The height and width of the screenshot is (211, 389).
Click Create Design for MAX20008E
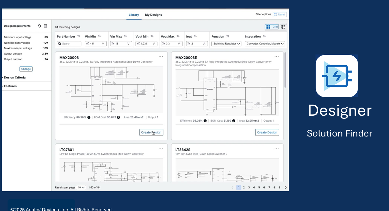[267, 132]
